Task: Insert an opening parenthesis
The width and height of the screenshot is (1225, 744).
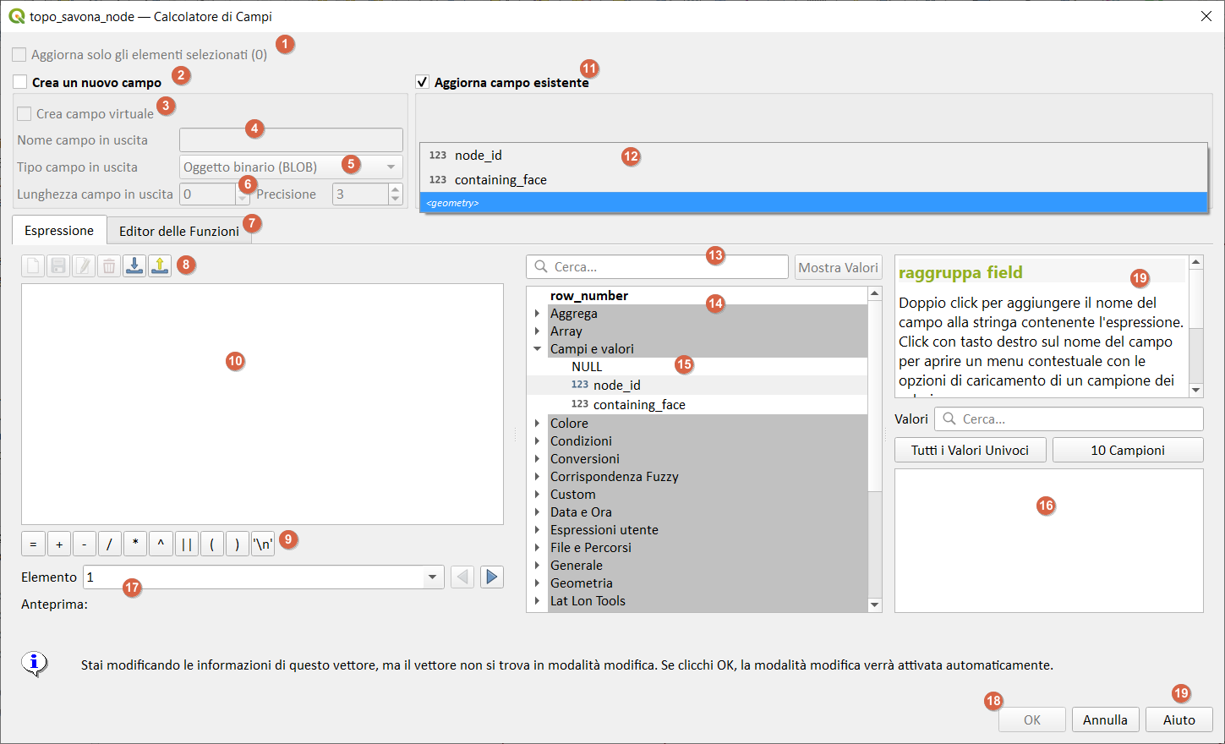Action: click(212, 544)
